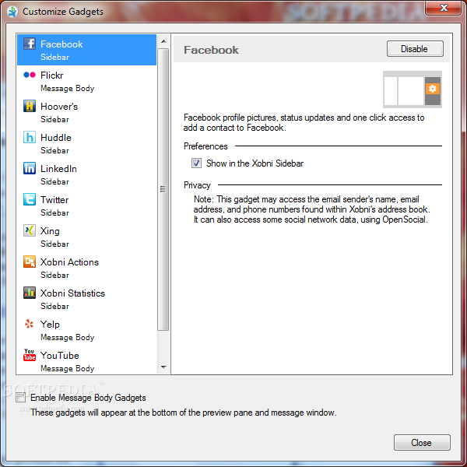Click the Facebook gadget icon
Screen dimensions: 467x467
[30, 44]
